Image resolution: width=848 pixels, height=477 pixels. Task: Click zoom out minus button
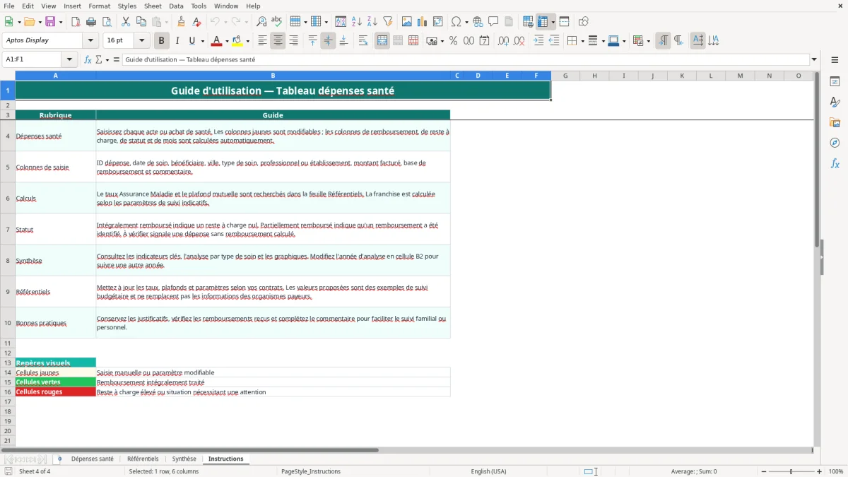[x=764, y=471]
